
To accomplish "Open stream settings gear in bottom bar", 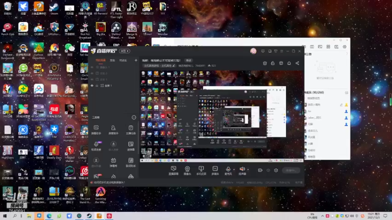I will click(x=276, y=170).
